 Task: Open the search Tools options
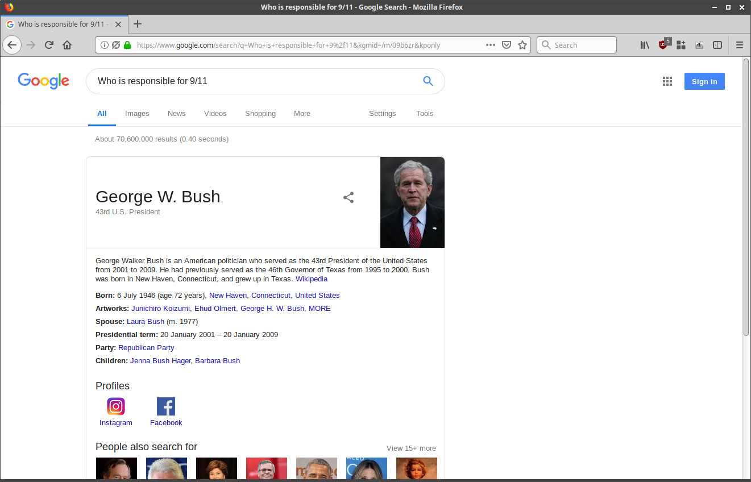425,114
